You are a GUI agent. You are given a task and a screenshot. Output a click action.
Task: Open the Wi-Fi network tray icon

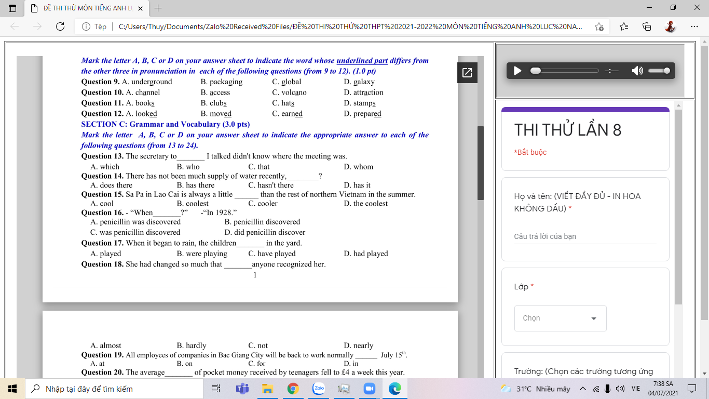[596, 389]
